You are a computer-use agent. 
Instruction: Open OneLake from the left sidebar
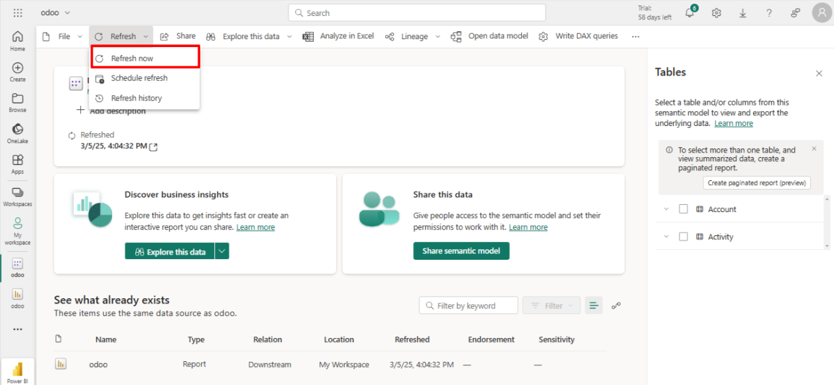click(x=18, y=133)
